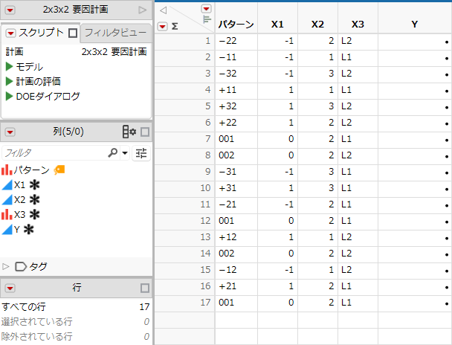Click the asterisk property icon beside Y
The height and width of the screenshot is (345, 452).
28,230
